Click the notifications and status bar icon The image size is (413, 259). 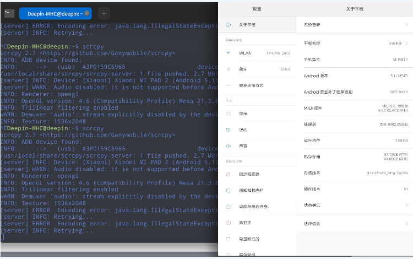pos(229,190)
